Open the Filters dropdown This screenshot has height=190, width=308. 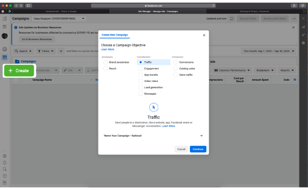(x=46, y=51)
